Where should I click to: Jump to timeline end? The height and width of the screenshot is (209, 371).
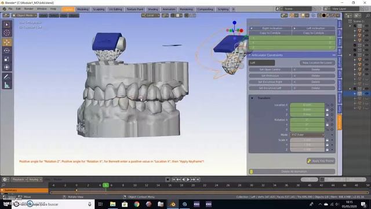click(198, 179)
